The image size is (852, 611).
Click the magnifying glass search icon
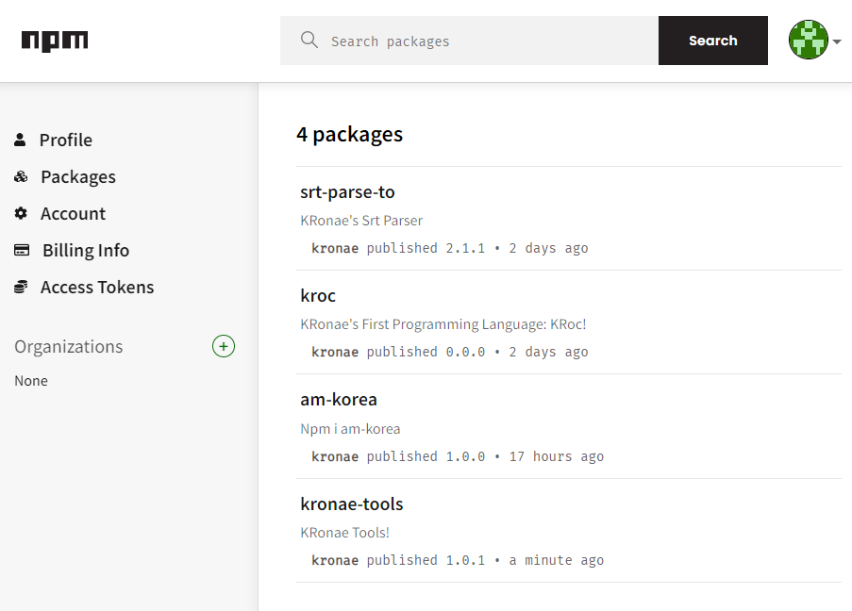309,40
